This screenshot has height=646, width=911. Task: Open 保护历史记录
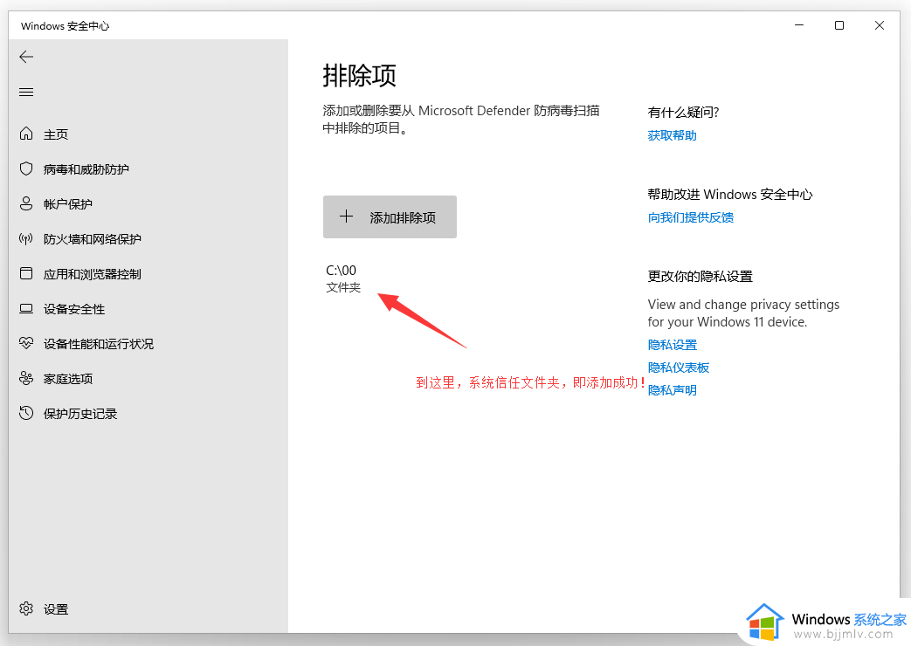pyautogui.click(x=80, y=414)
